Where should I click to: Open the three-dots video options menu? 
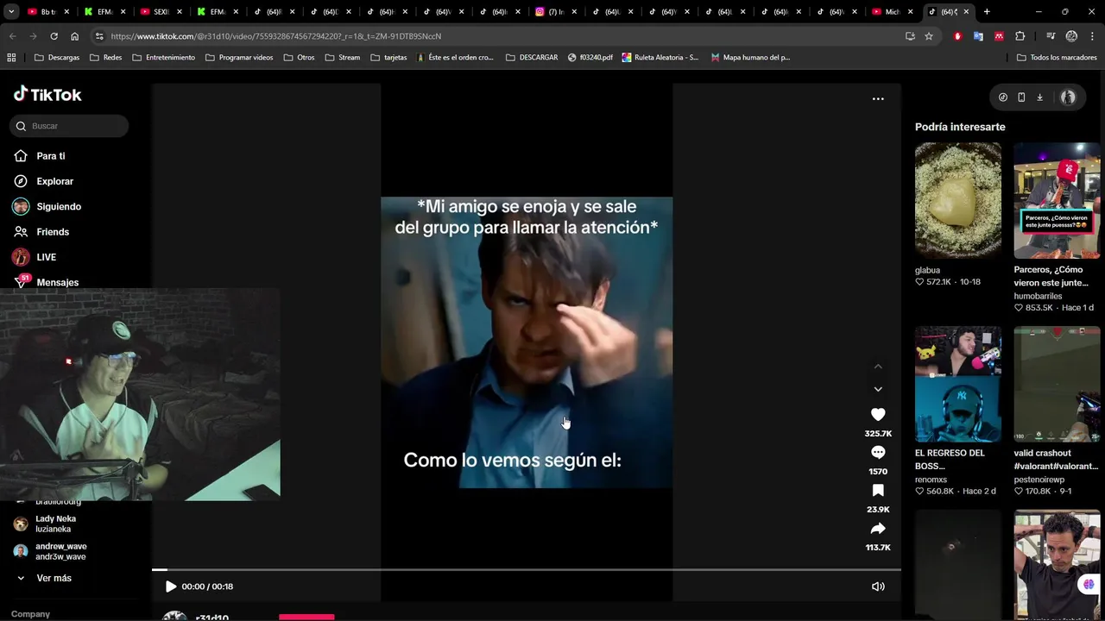pyautogui.click(x=878, y=99)
